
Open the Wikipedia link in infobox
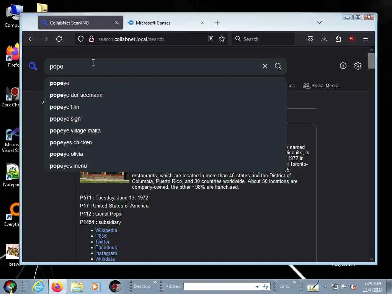click(x=106, y=230)
